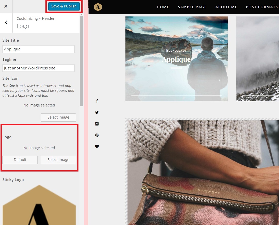Image resolution: width=279 pixels, height=225 pixels.
Task: Click the heart social icon
Action: (x=97, y=147)
